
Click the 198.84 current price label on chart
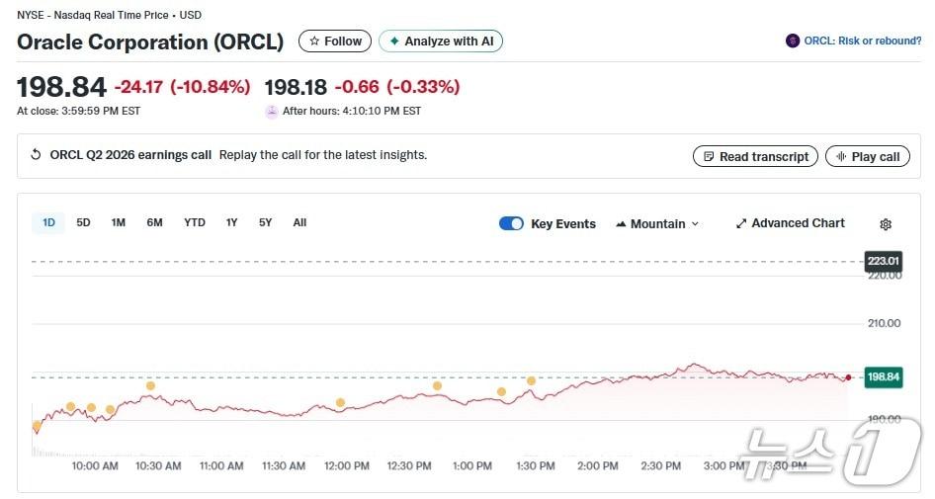tap(883, 376)
